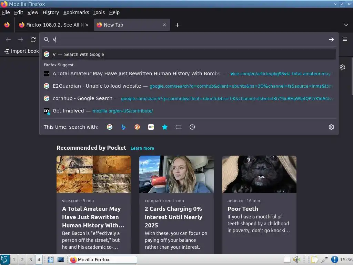
Task: Search open tabs using the tab icon
Action: [179, 127]
